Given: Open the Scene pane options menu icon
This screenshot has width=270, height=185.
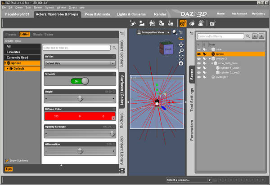Looking at the screenshot, I should (191, 33).
